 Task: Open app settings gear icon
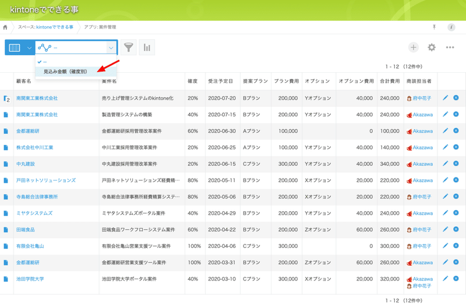pos(432,47)
